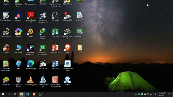Open network status tray icon
Image resolution: width=173 pixels, height=97 pixels.
click(x=148, y=94)
